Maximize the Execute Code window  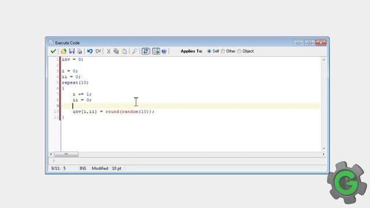coord(310,43)
